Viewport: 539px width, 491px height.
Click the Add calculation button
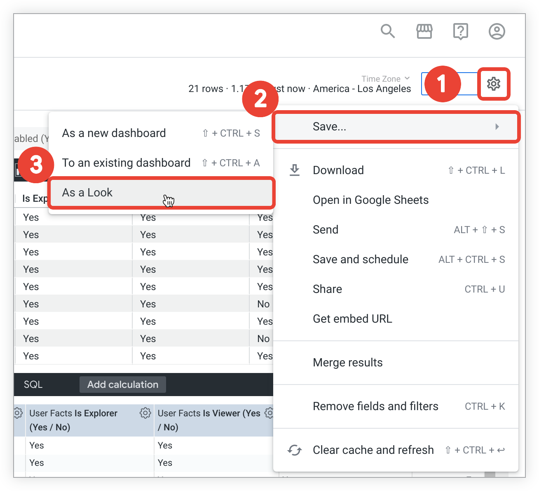(123, 385)
